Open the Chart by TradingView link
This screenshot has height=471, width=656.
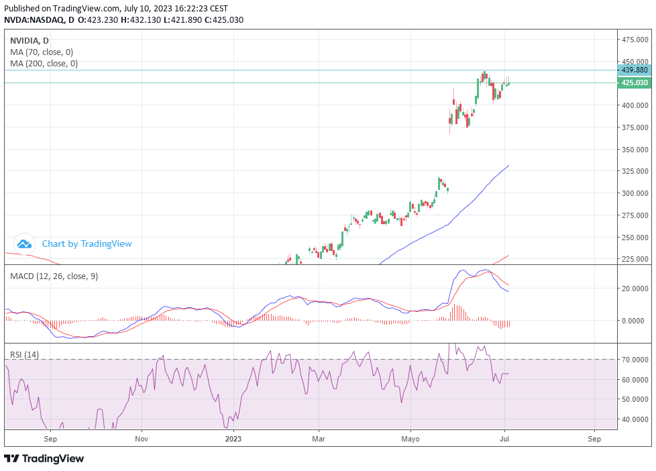(87, 244)
